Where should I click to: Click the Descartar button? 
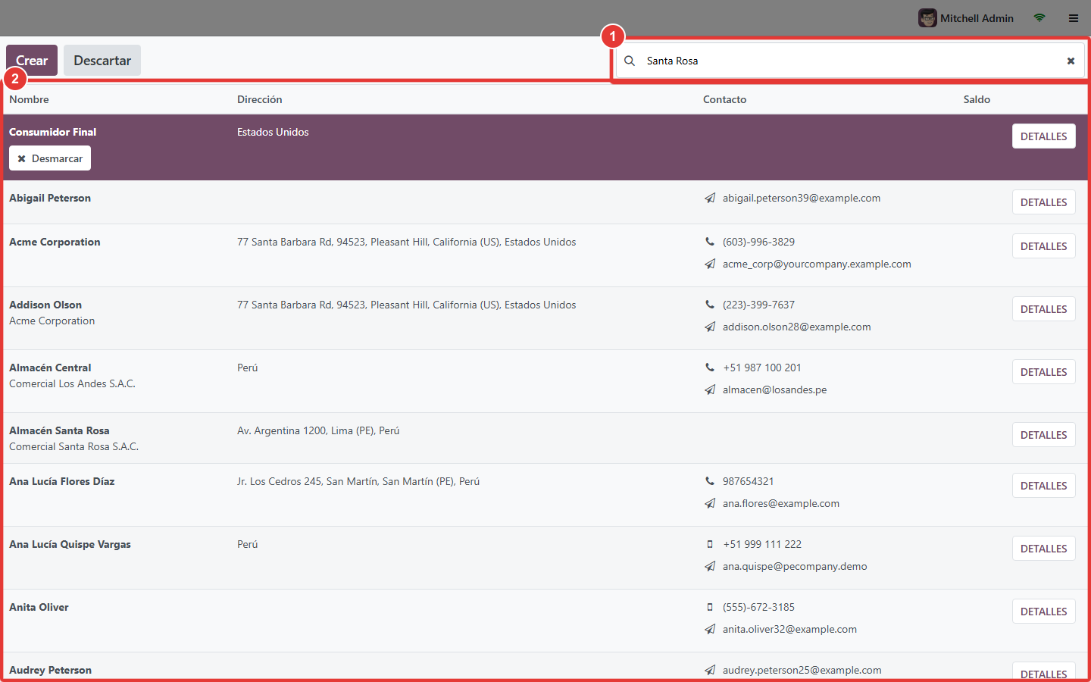[102, 61]
